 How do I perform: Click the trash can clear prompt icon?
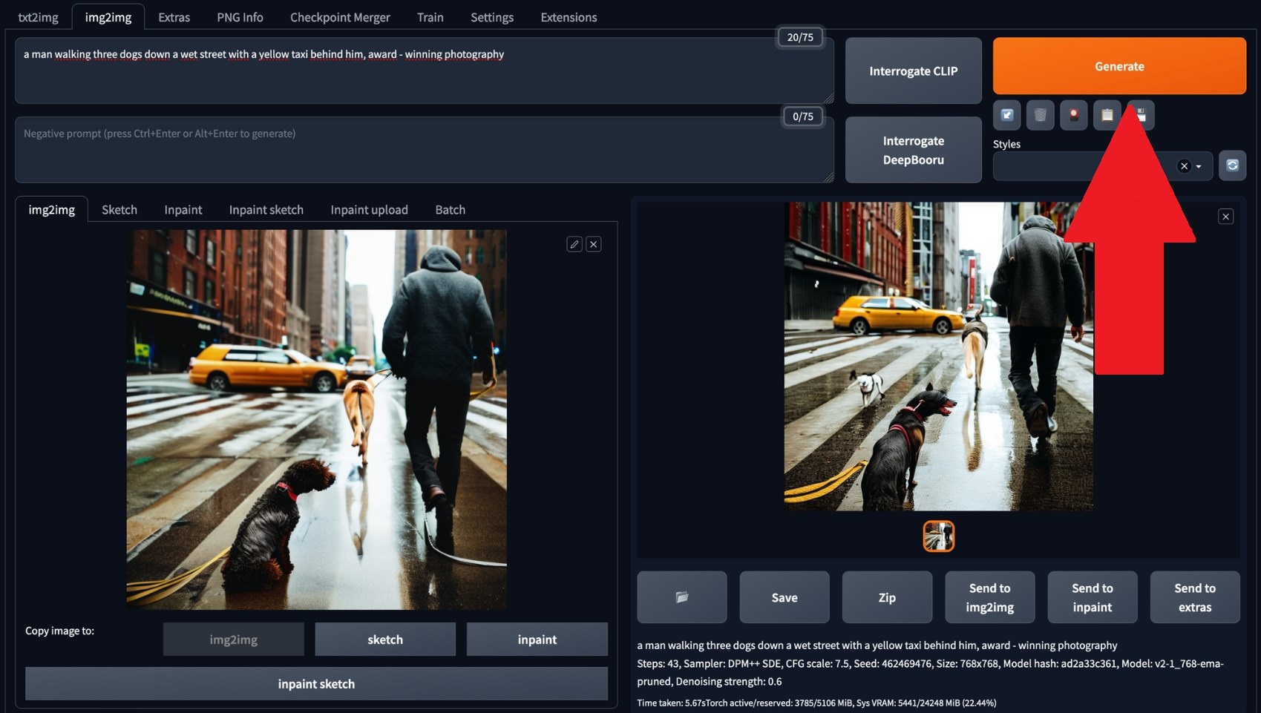(x=1040, y=115)
